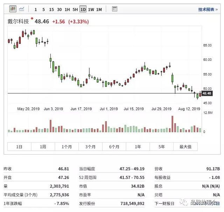This screenshot has height=212, width=224.
Task: Open the table data view icon
Action: (x=114, y=9)
